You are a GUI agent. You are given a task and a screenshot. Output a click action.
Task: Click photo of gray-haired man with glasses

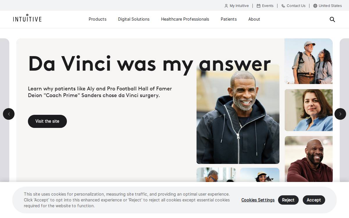click(x=216, y=175)
